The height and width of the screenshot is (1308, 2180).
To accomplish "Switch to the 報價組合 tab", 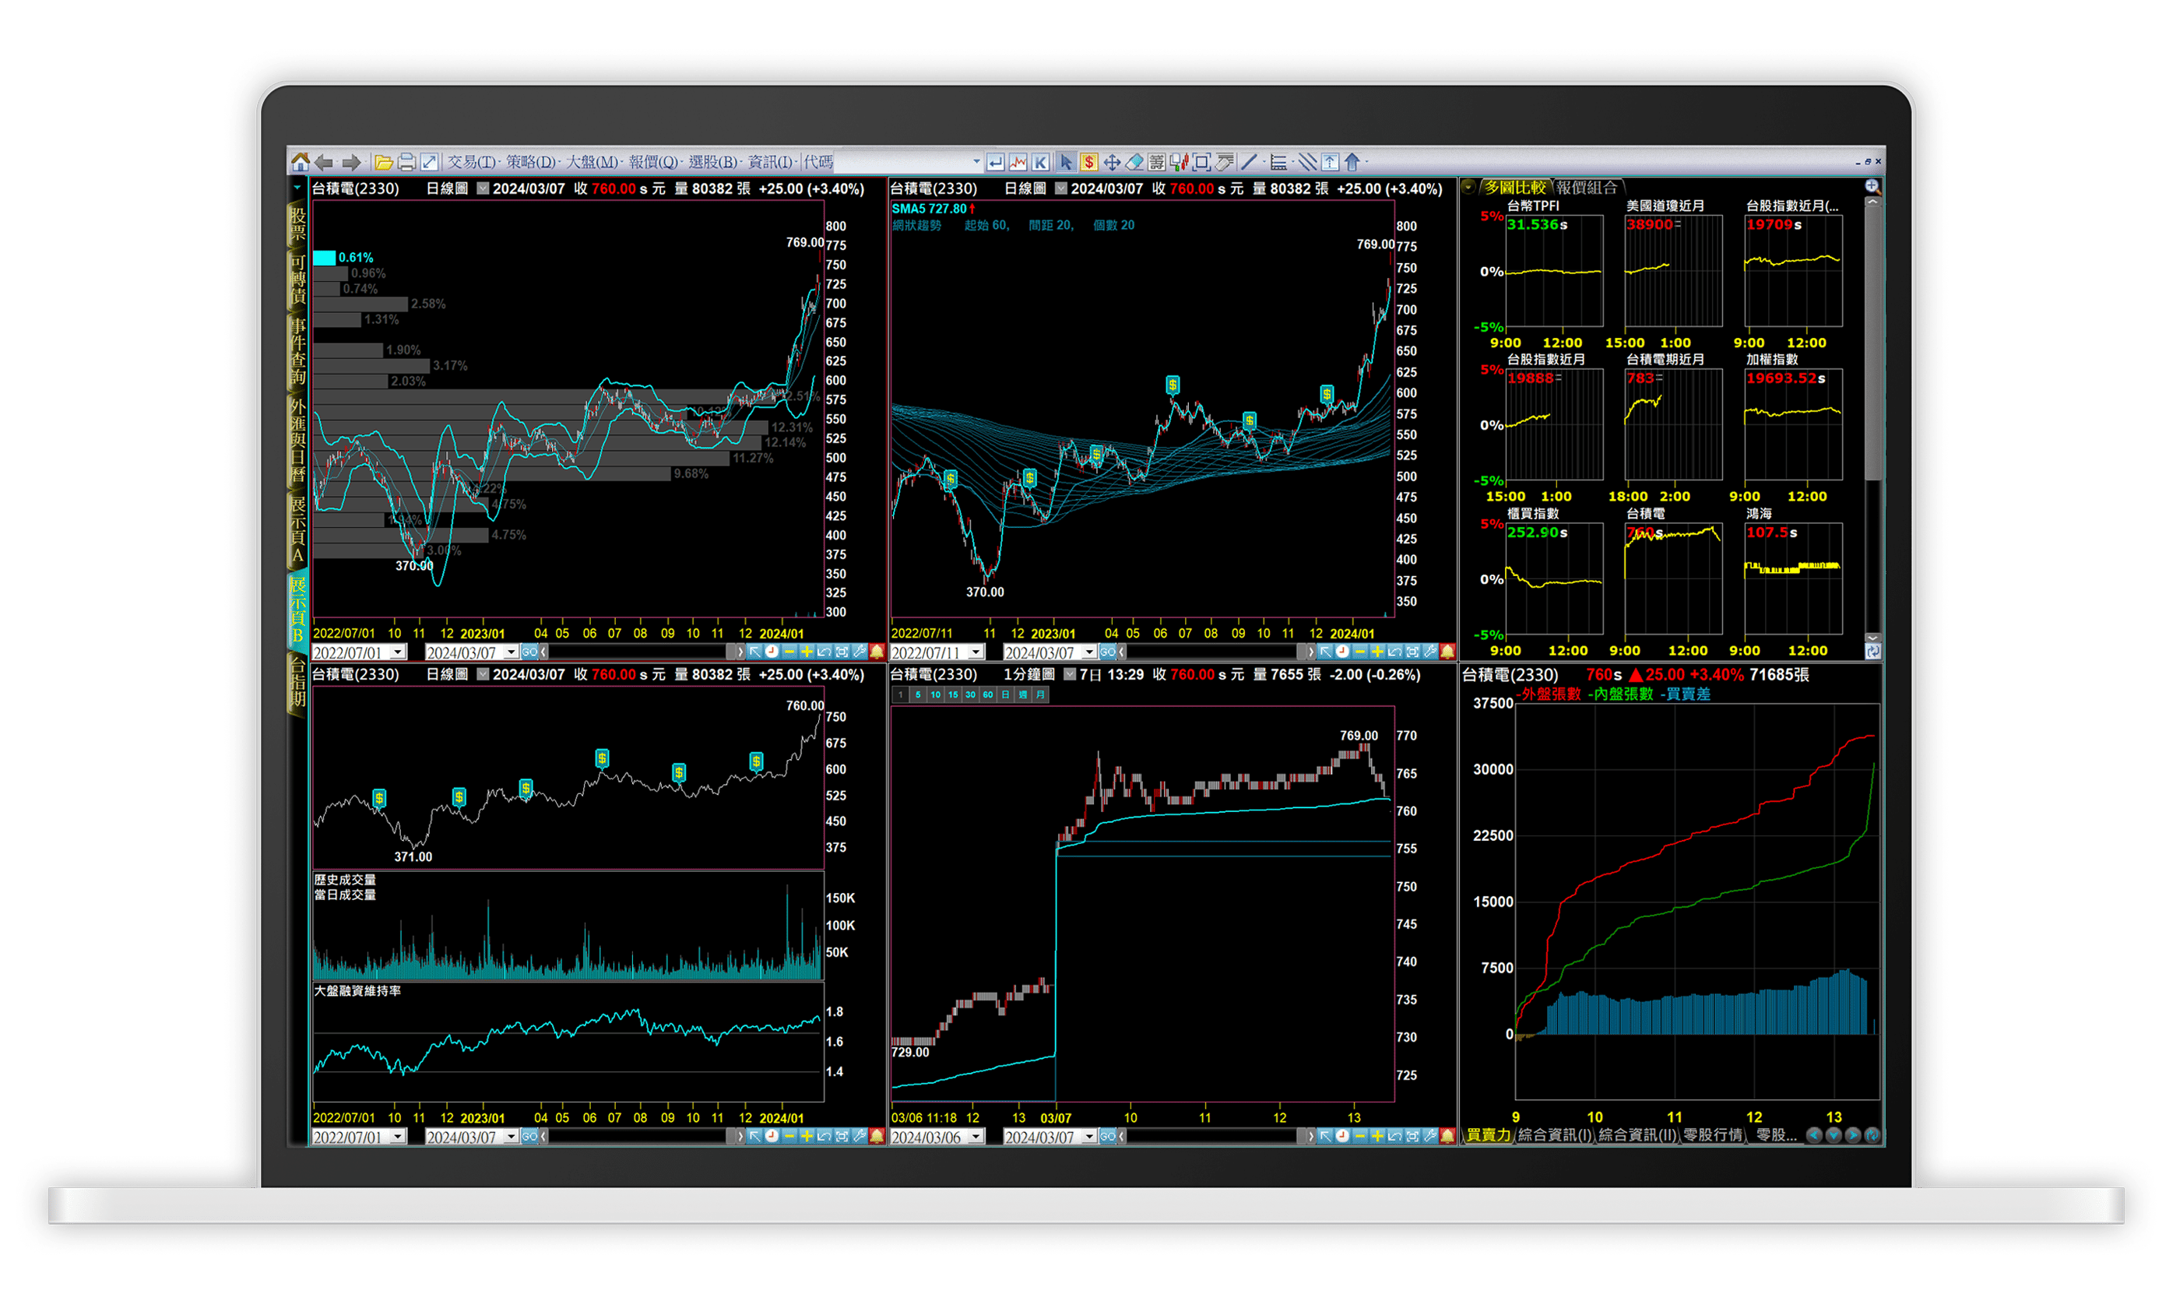I will coord(1586,187).
